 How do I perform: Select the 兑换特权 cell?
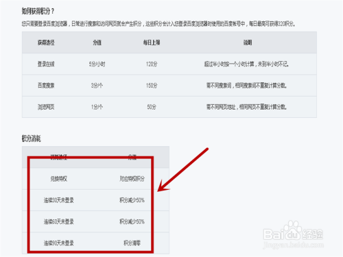[59, 179]
